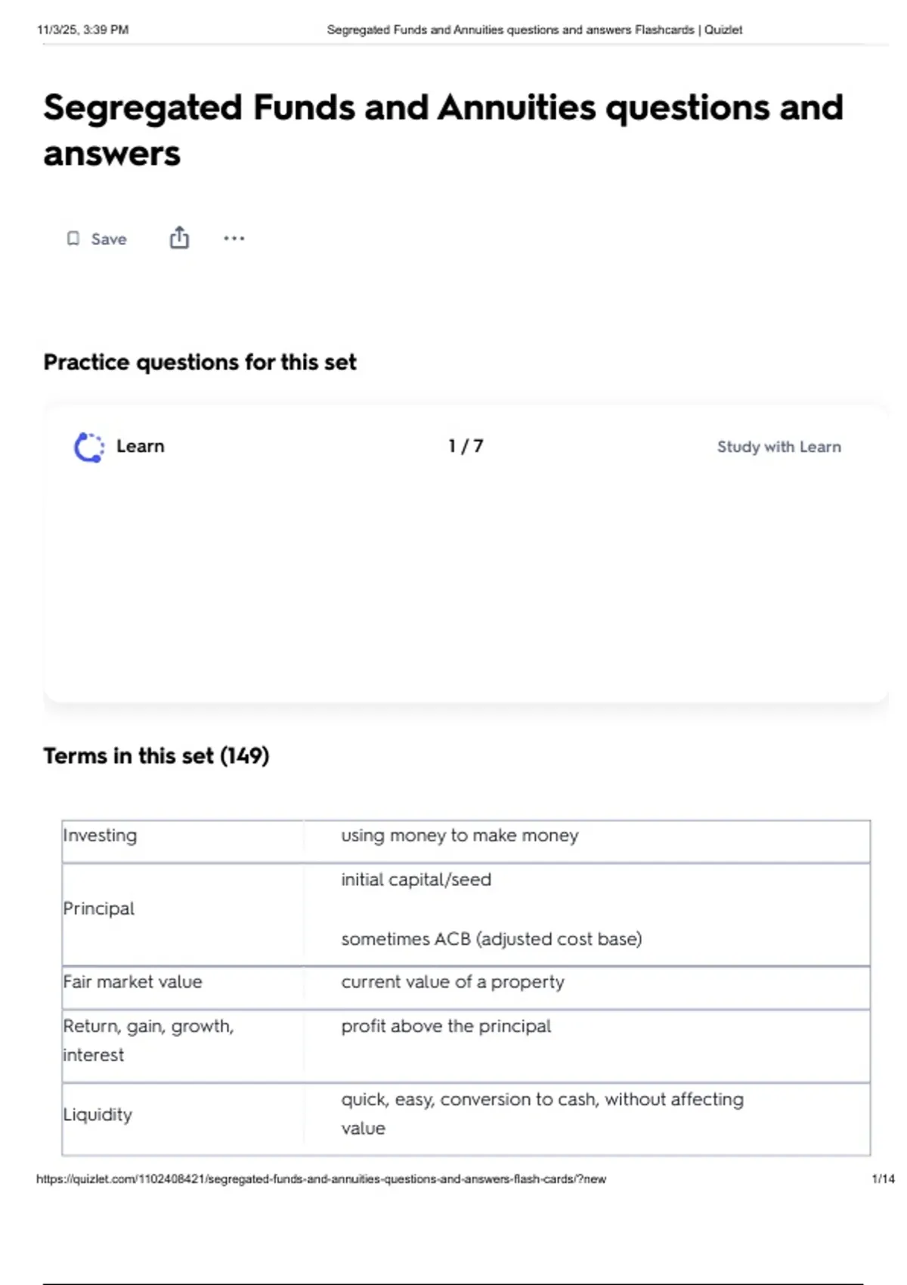907x1285 pixels.
Task: Click the quizlet.com URL in the footer
Action: point(321,1178)
